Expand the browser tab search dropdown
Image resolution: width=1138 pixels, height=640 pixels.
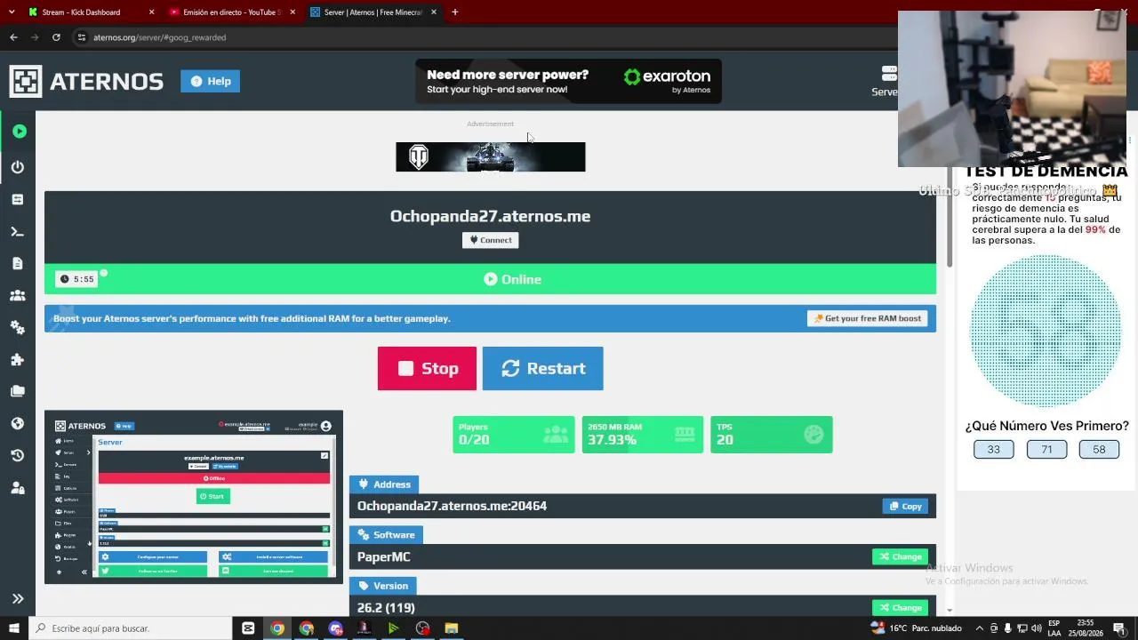[11, 12]
